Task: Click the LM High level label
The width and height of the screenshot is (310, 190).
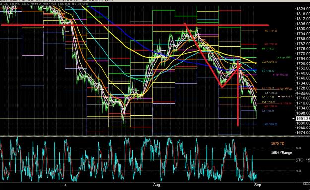Action: click(284, 58)
